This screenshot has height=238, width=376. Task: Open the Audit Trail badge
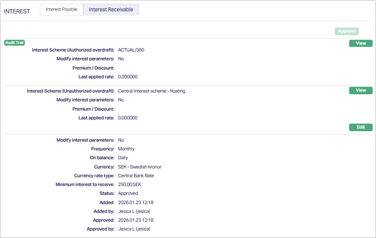[14, 43]
